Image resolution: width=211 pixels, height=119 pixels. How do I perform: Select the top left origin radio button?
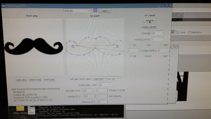(131, 45)
